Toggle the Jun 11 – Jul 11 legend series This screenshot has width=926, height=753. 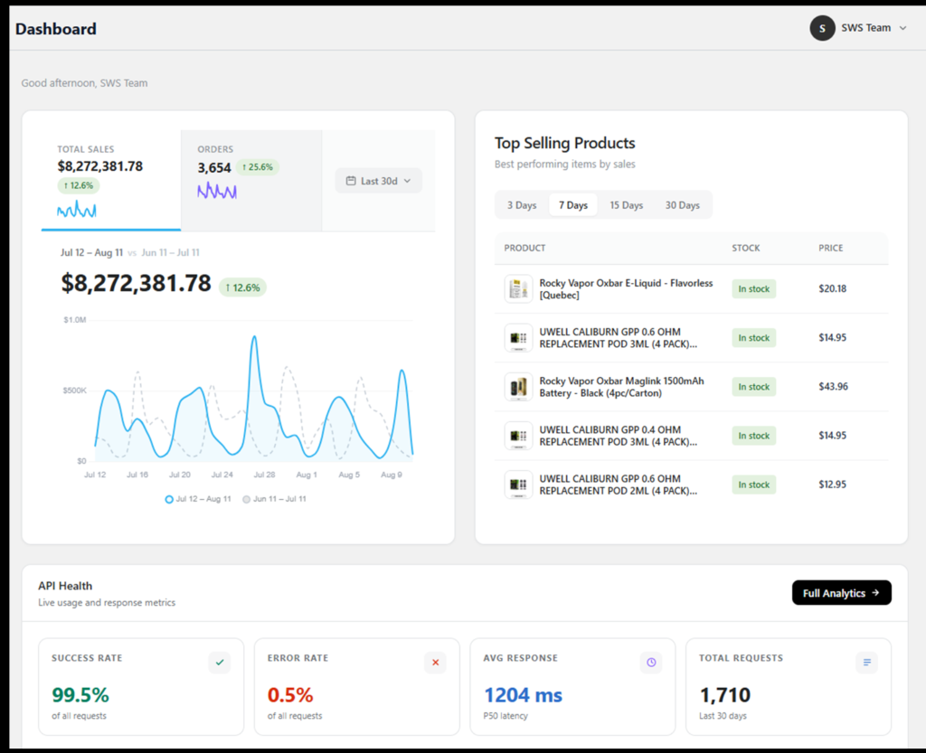(x=275, y=499)
